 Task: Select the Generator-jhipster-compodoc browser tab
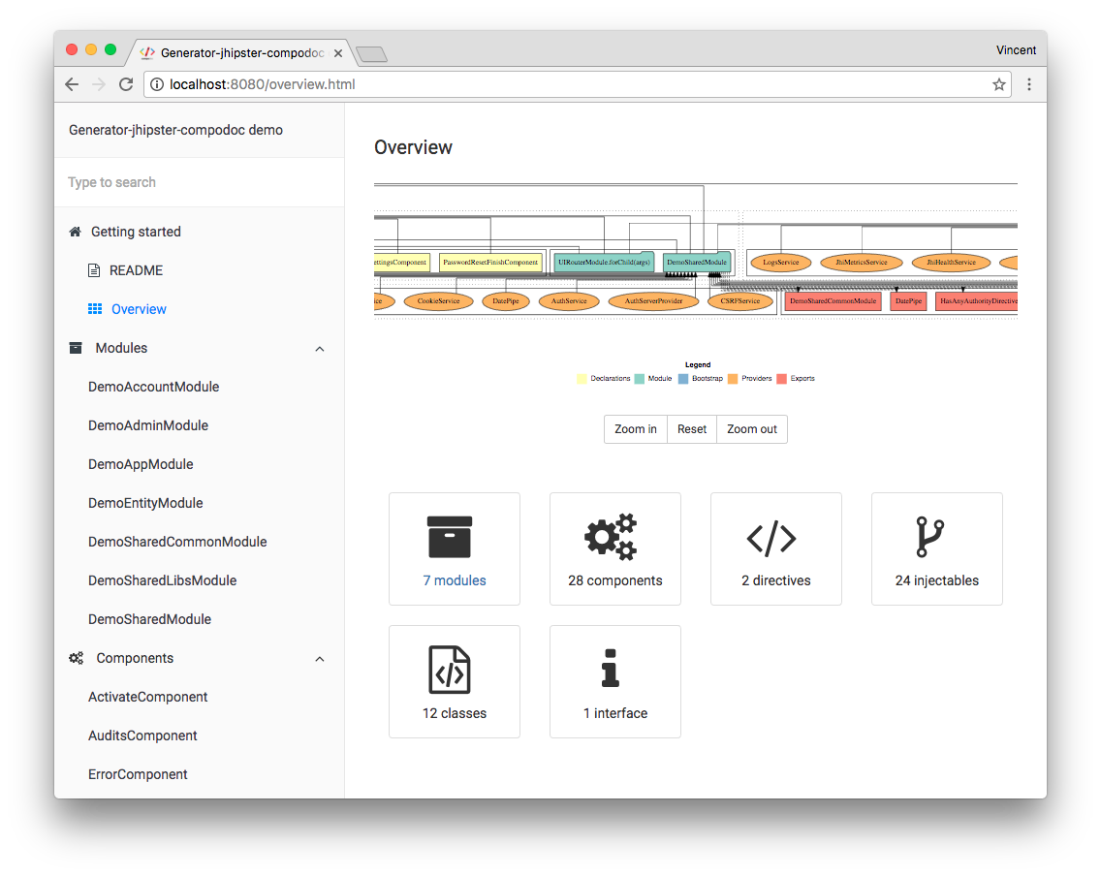(x=242, y=52)
